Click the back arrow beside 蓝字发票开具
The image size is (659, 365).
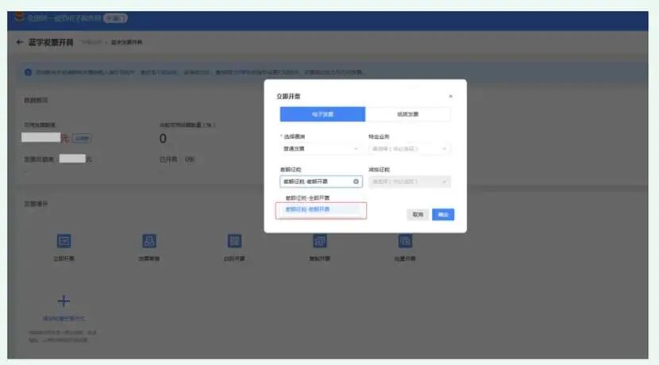click(x=19, y=42)
